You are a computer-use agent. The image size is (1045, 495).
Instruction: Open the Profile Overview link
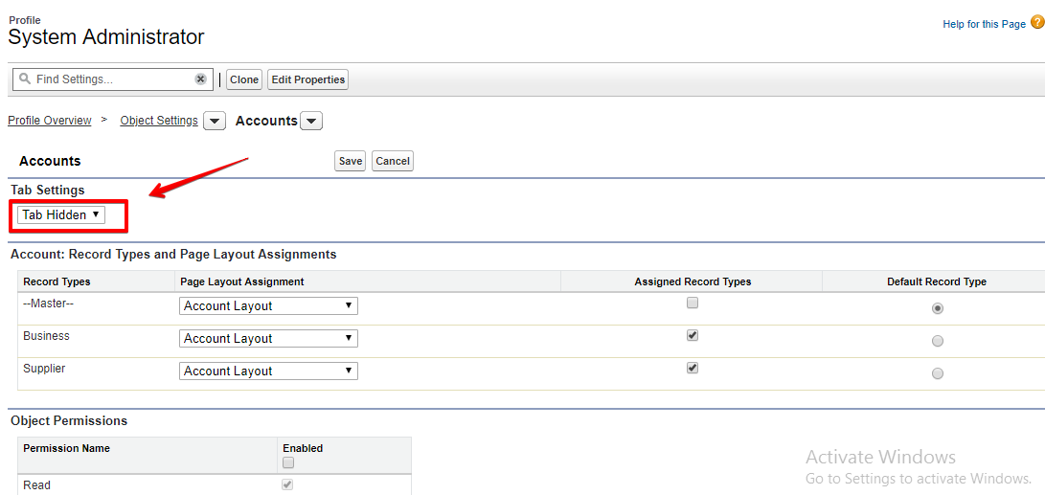tap(50, 121)
